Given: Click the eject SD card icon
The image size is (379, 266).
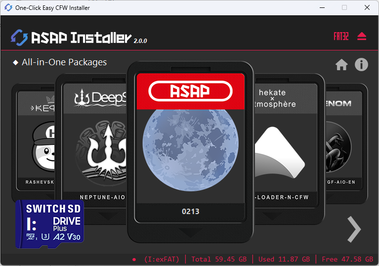Looking at the screenshot, I should [x=362, y=36].
